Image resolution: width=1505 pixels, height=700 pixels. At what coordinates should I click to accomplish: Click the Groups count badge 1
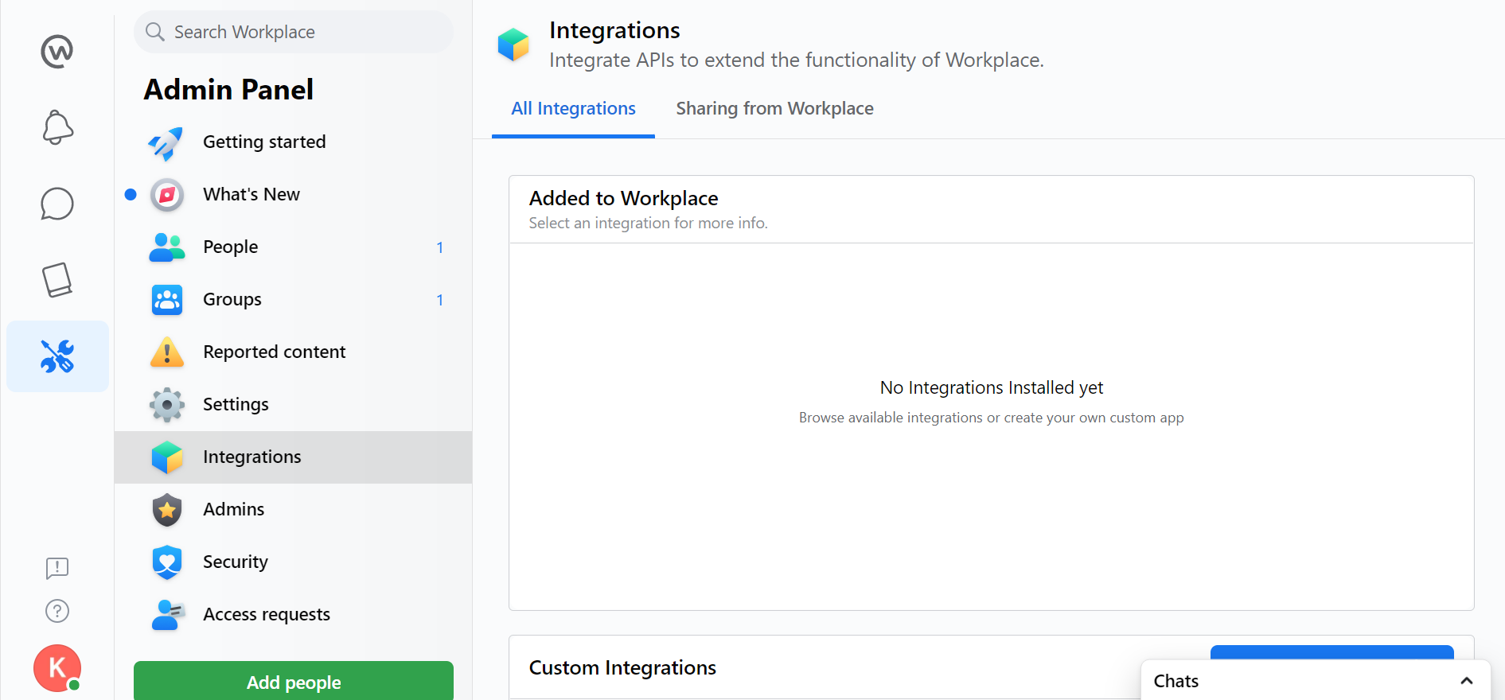click(x=439, y=300)
